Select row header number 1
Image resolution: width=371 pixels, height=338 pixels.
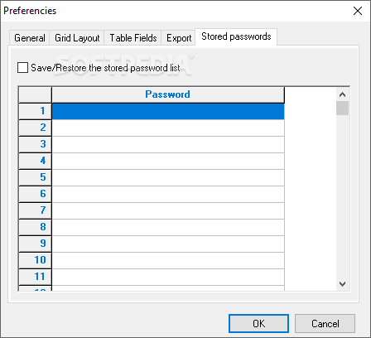point(35,111)
